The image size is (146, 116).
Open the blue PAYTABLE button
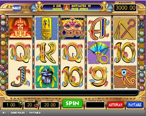pos(135,105)
